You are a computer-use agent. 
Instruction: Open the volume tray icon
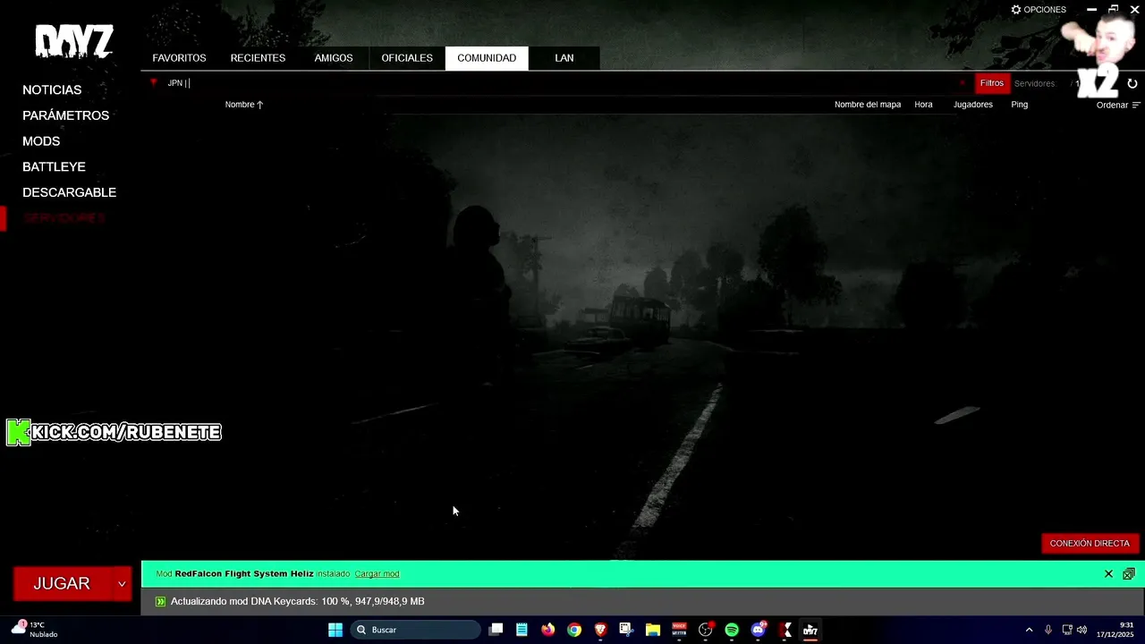(x=1082, y=630)
